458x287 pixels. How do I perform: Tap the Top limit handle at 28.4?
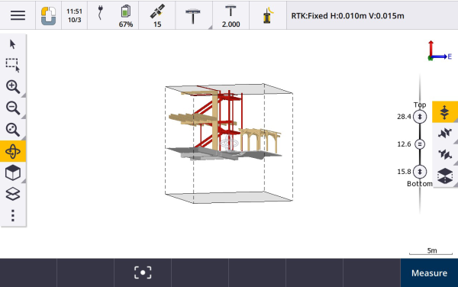[420, 117]
